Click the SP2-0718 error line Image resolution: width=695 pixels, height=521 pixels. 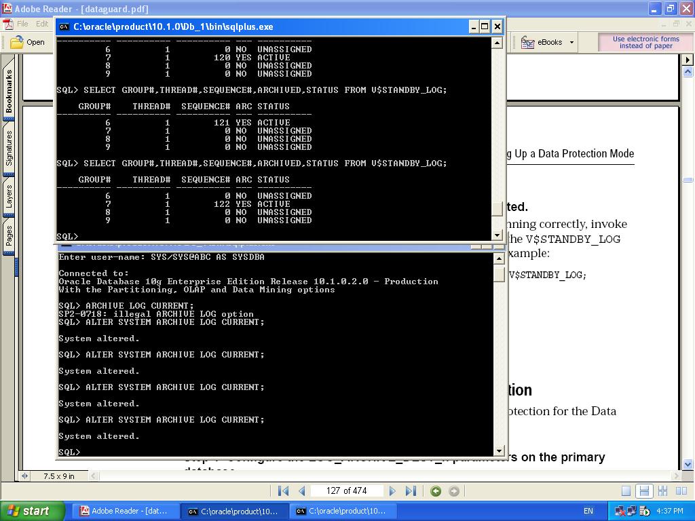coord(156,313)
